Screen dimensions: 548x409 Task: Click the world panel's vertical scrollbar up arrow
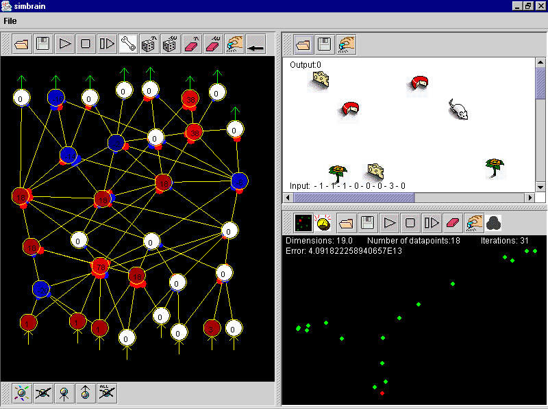pos(540,63)
